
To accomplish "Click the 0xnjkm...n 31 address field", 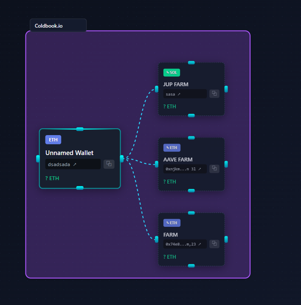I will tap(185, 169).
